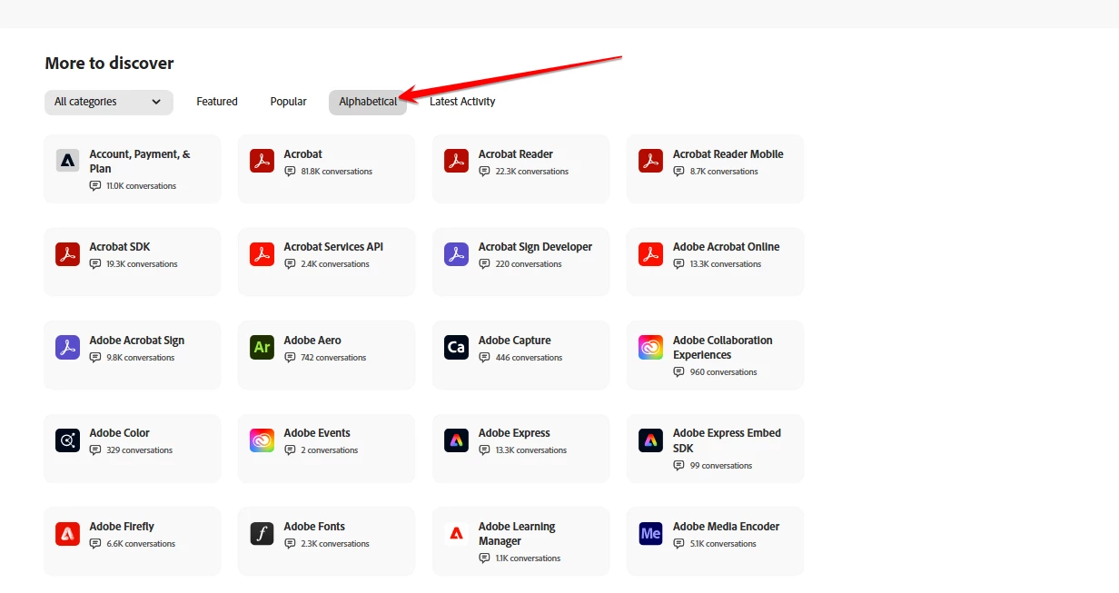The height and width of the screenshot is (593, 1119).
Task: Click the Acrobat community icon
Action: [x=262, y=161]
